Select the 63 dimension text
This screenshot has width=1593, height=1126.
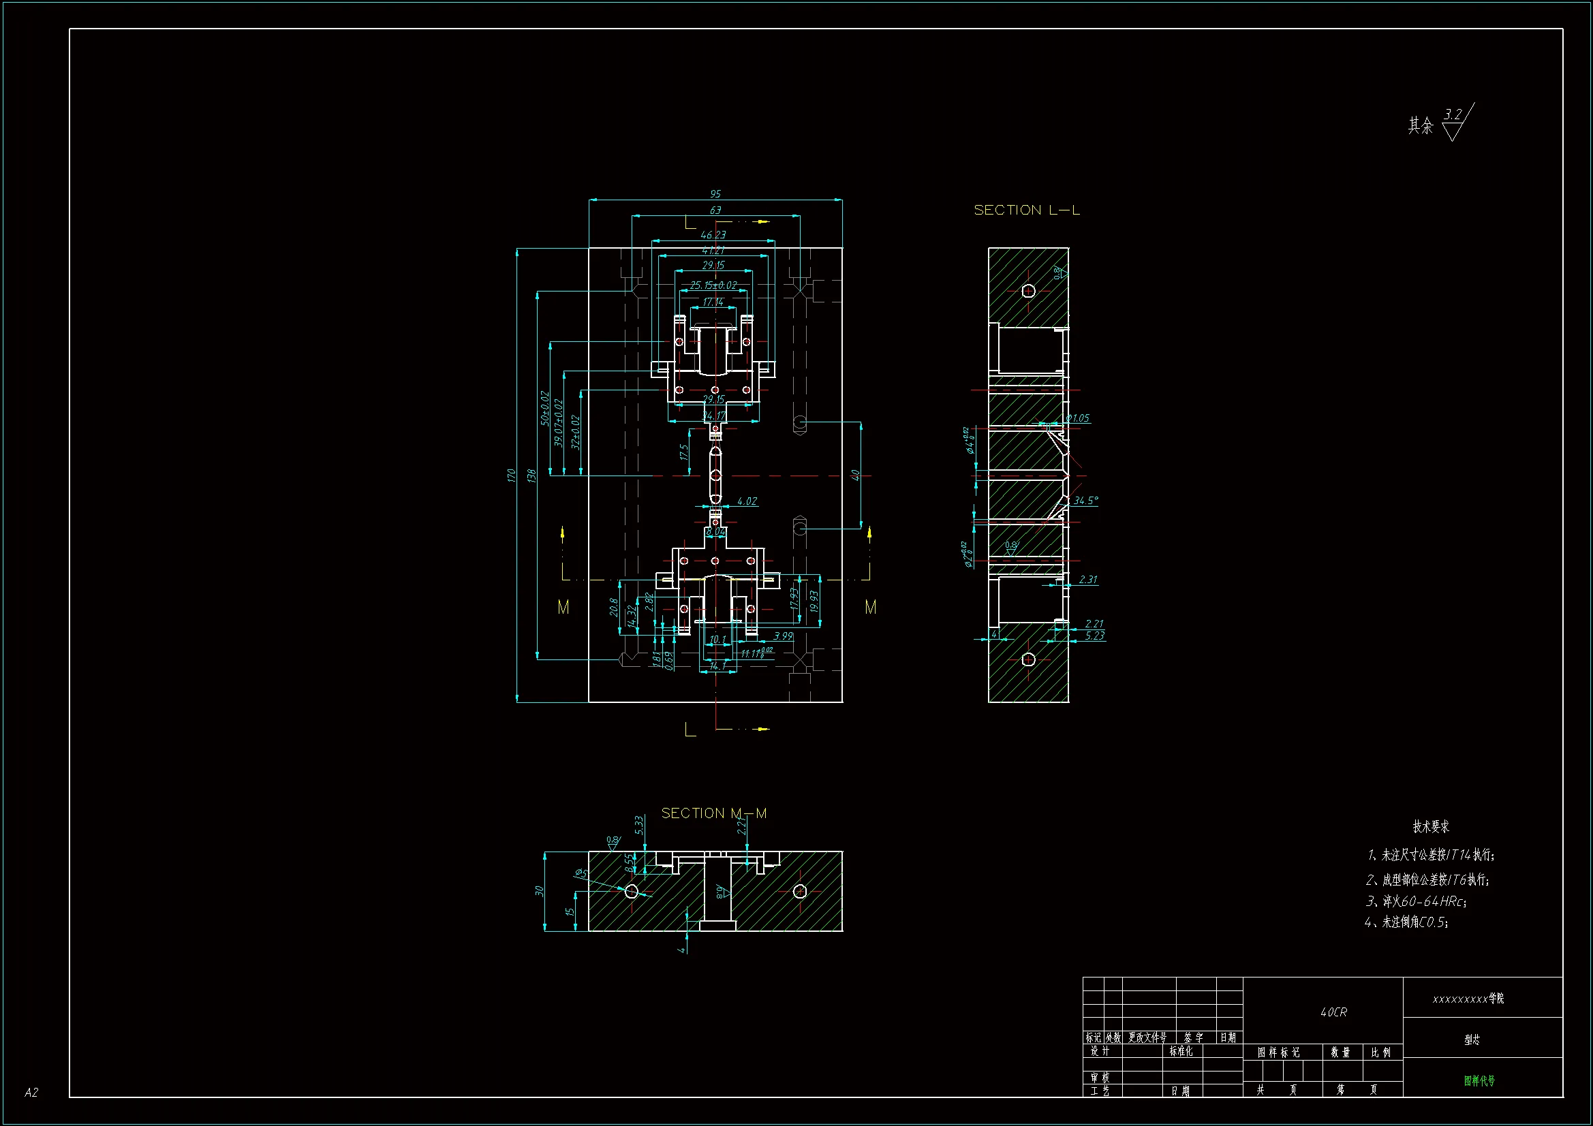pyautogui.click(x=715, y=210)
